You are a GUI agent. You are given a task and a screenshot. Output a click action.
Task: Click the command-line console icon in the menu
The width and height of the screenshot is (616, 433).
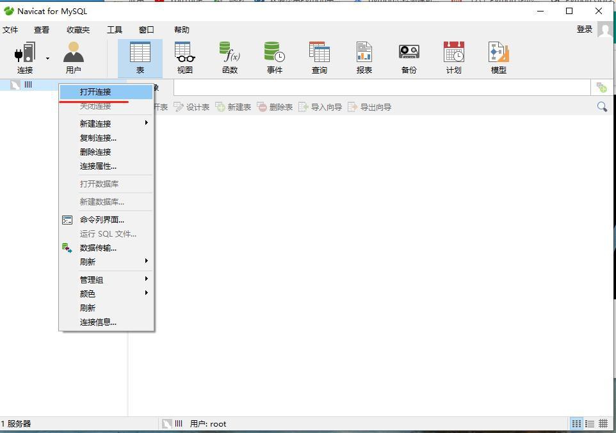click(x=67, y=220)
